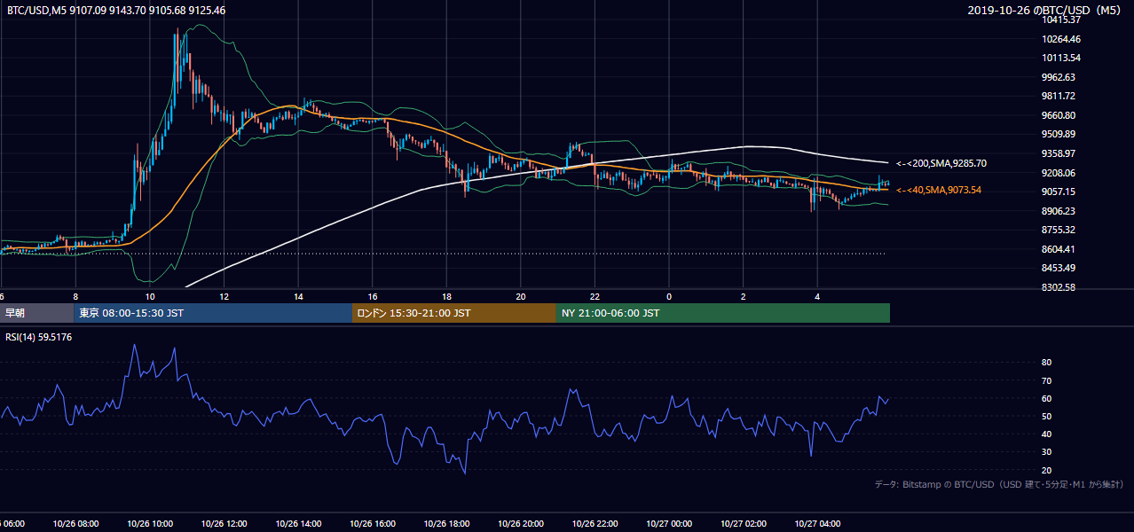Click the 10/26 22:00 time label
Image resolution: width=1134 pixels, height=532 pixels.
pyautogui.click(x=595, y=524)
